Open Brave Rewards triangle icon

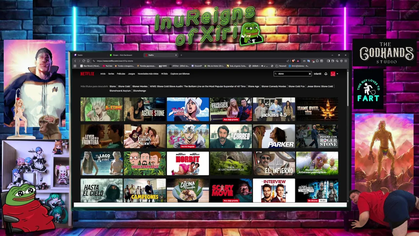[x=298, y=61]
